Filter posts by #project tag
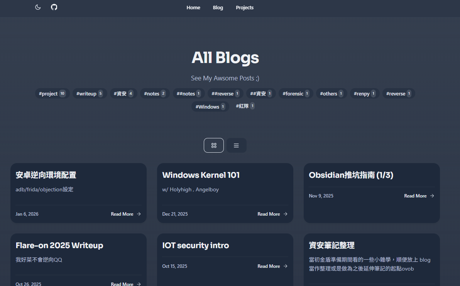Image resolution: width=460 pixels, height=286 pixels. pos(52,94)
